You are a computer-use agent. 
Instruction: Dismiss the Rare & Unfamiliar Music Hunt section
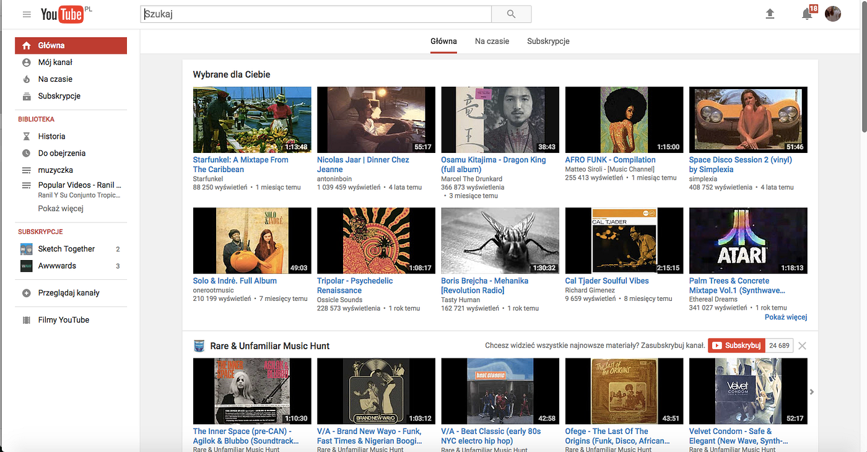pos(802,346)
